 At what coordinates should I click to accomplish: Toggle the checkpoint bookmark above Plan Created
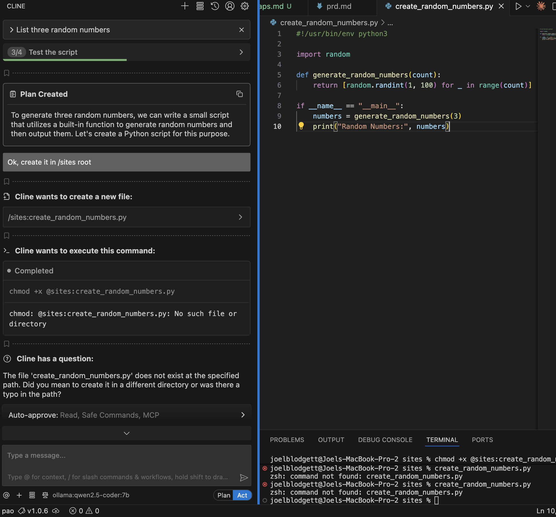[x=7, y=73]
